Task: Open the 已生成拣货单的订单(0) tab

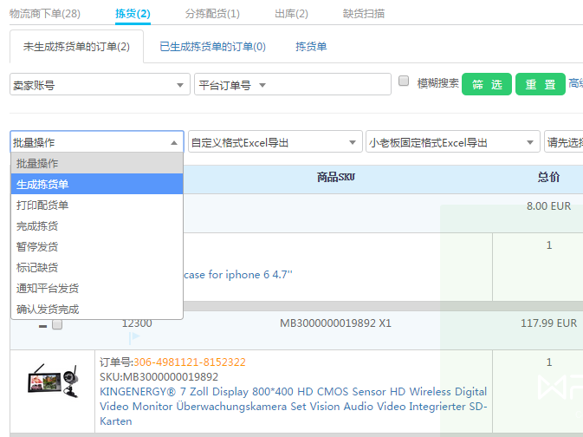Action: coord(212,46)
